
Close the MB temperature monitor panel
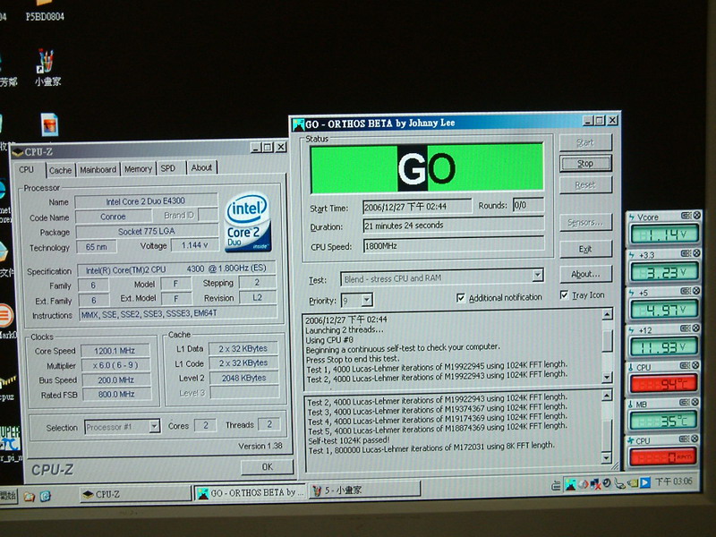pos(695,402)
